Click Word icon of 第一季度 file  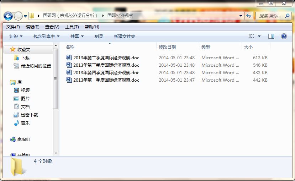click(x=69, y=80)
